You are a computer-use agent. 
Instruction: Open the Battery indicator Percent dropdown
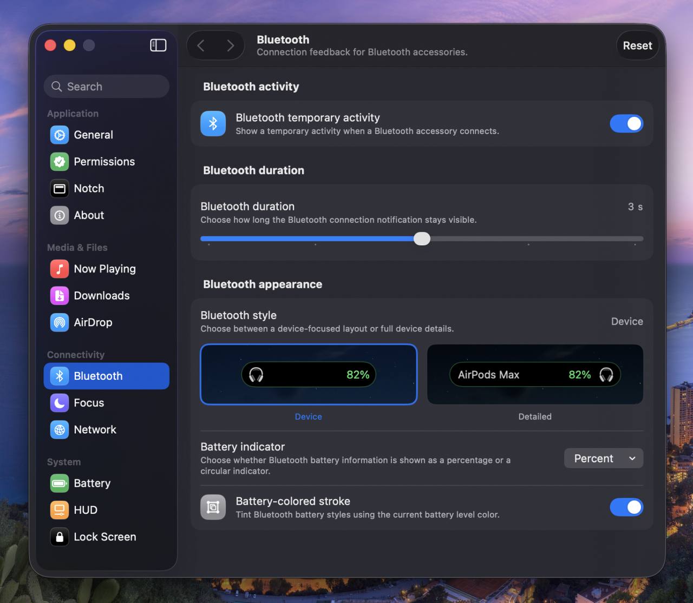[603, 459]
